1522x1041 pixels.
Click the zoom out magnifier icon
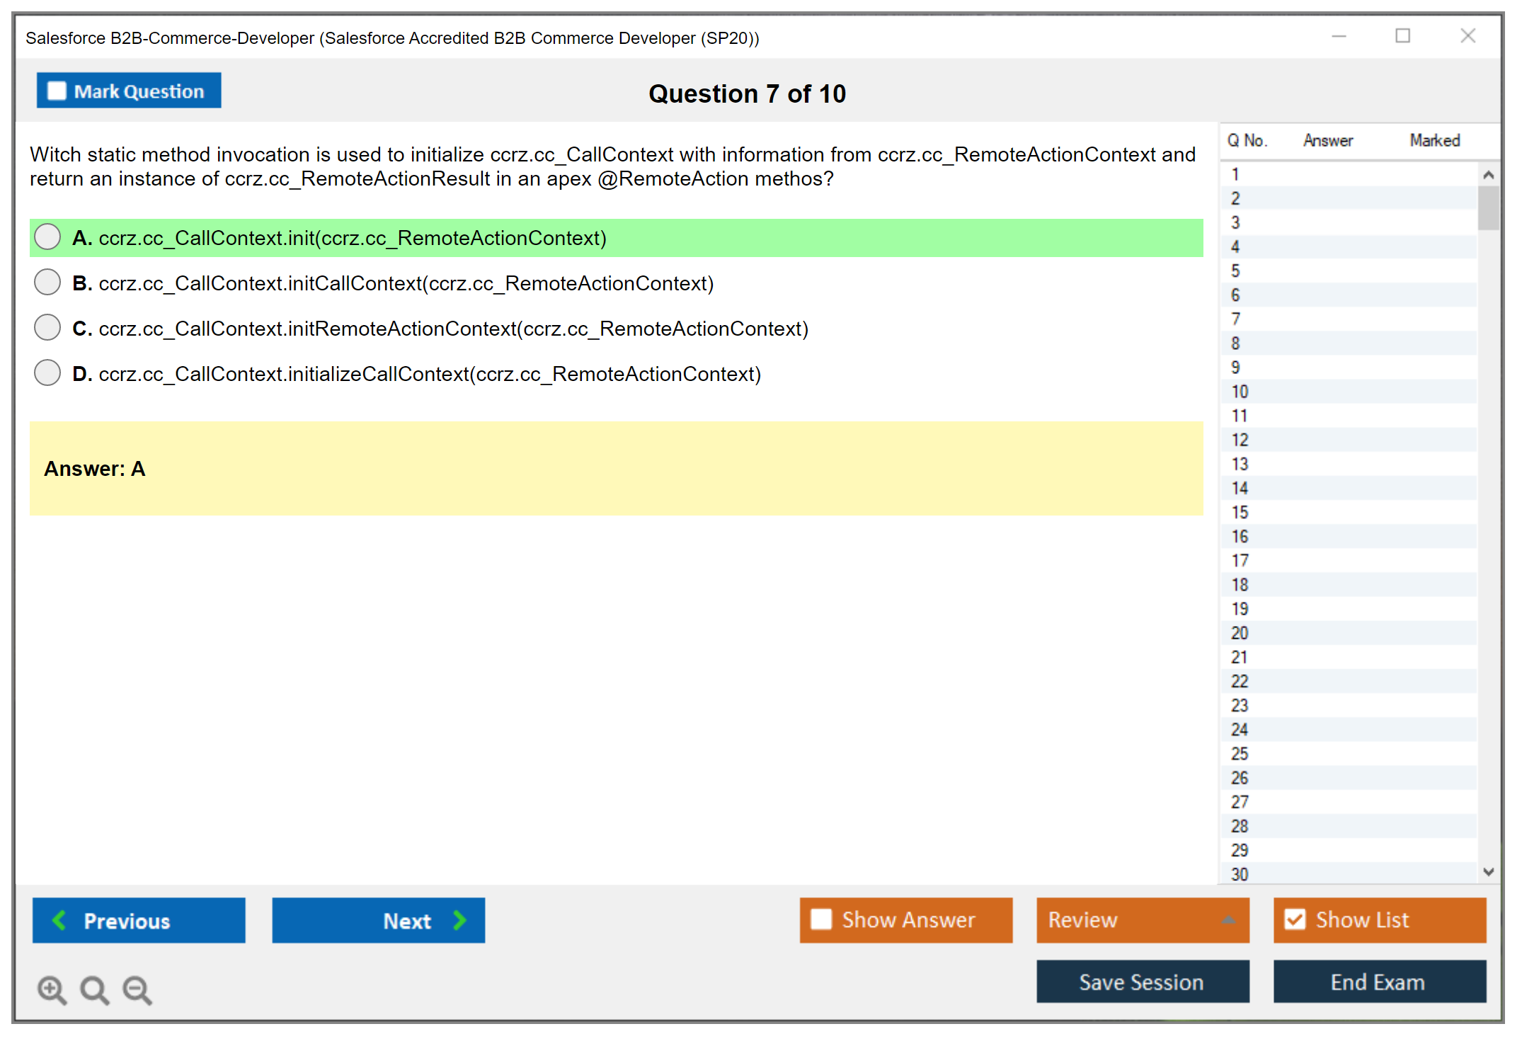coord(137,989)
